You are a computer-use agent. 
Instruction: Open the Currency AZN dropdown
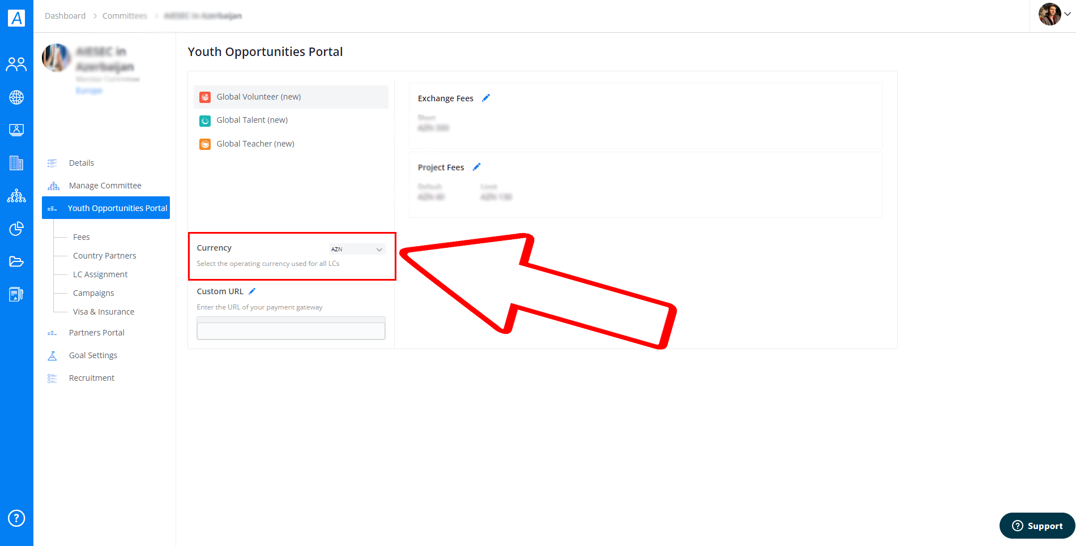pos(357,249)
